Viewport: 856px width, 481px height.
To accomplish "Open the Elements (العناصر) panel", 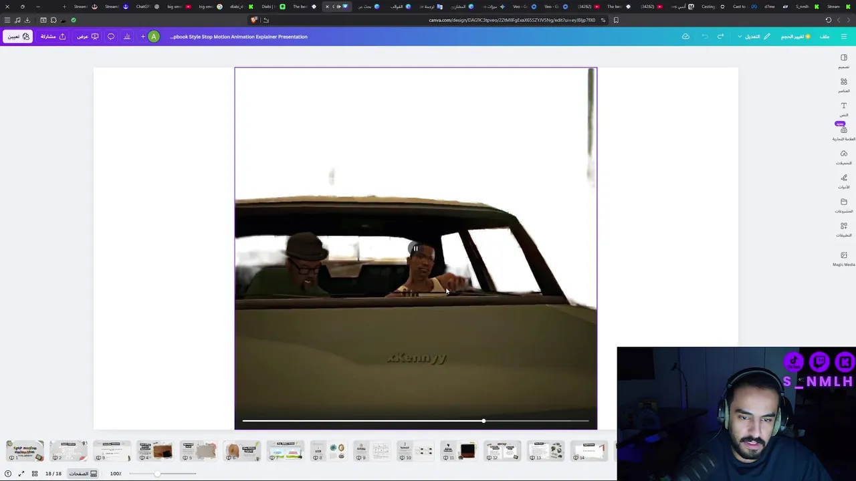I will click(843, 86).
